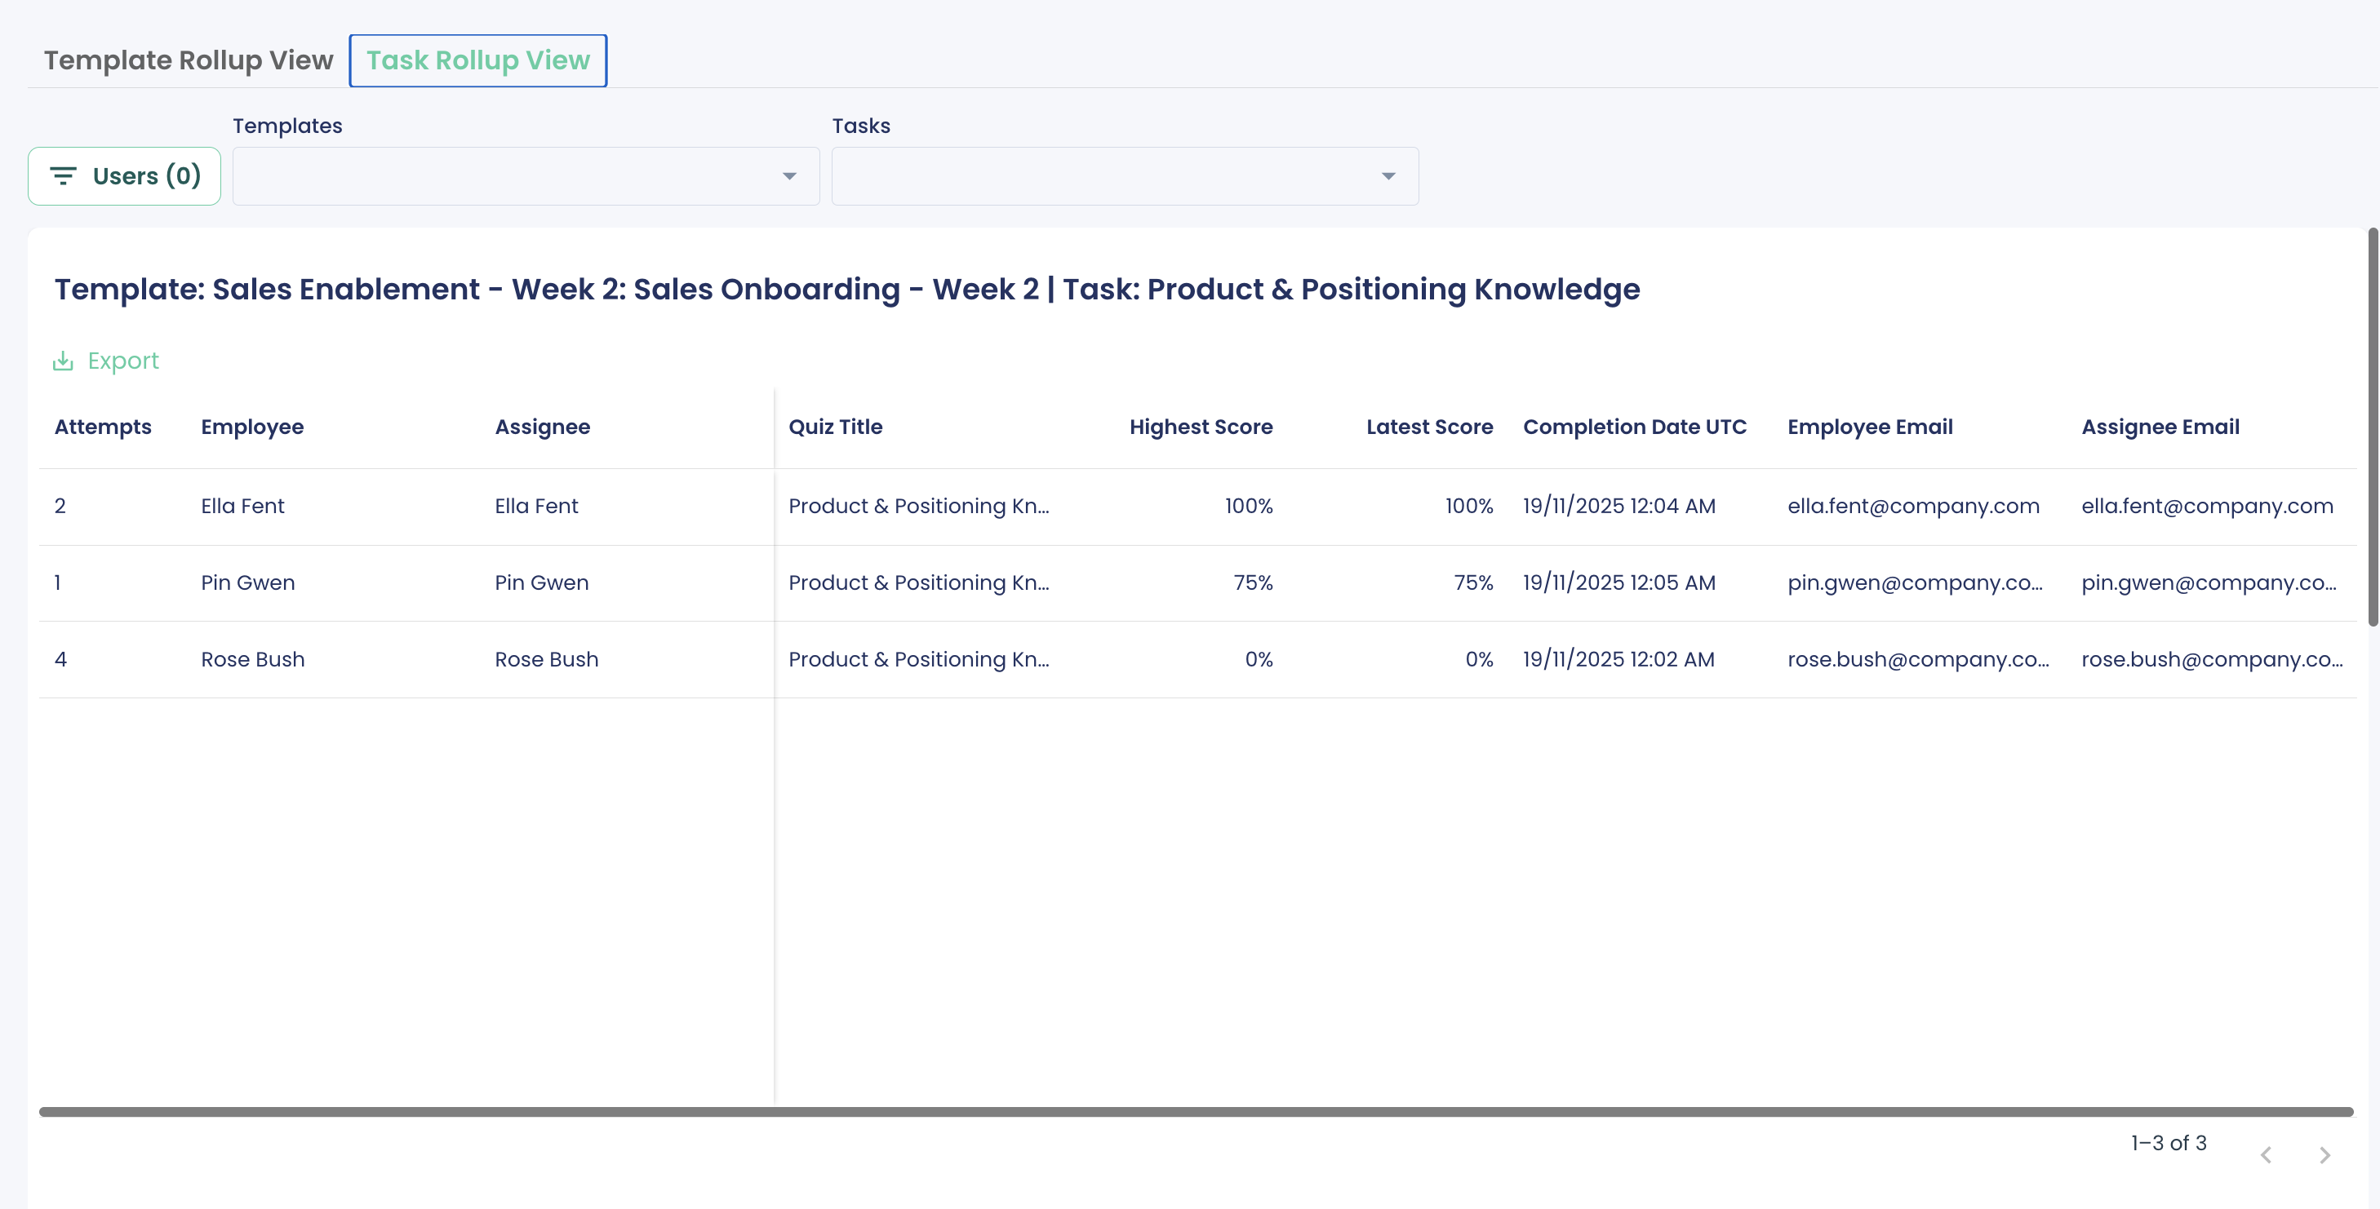This screenshot has width=2380, height=1209.
Task: Select the Ella Fent employee row
Action: pos(242,506)
